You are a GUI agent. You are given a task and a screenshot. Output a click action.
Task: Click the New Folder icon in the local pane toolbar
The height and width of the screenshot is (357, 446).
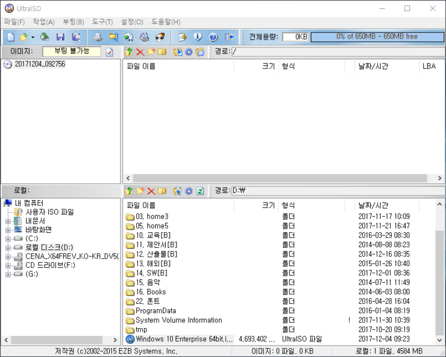(x=140, y=191)
